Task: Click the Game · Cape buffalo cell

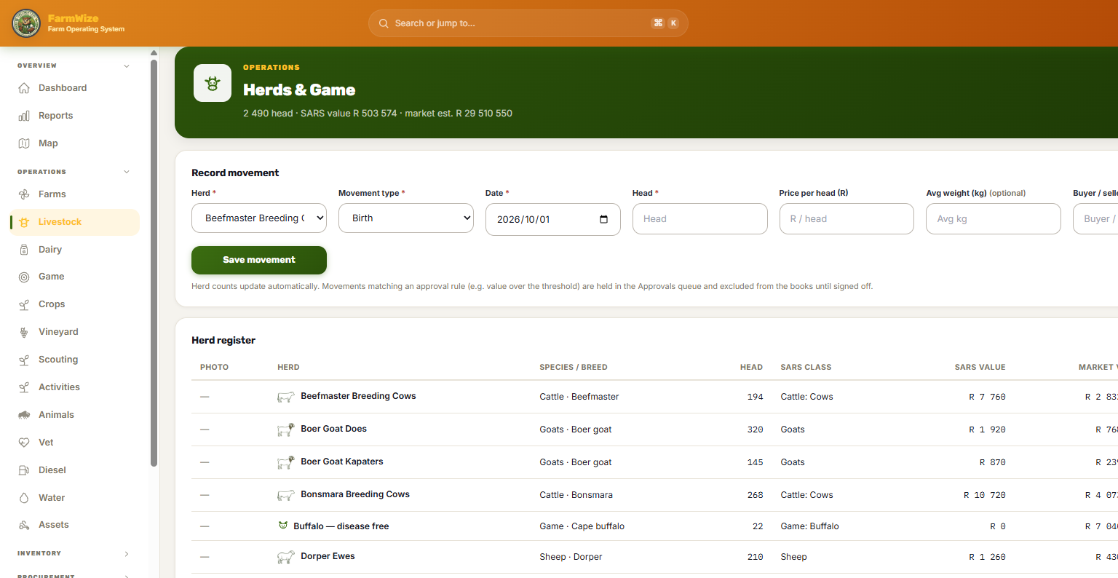Action: pos(582,526)
